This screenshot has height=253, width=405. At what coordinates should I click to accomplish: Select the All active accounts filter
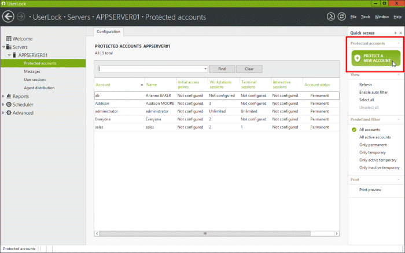(375, 137)
